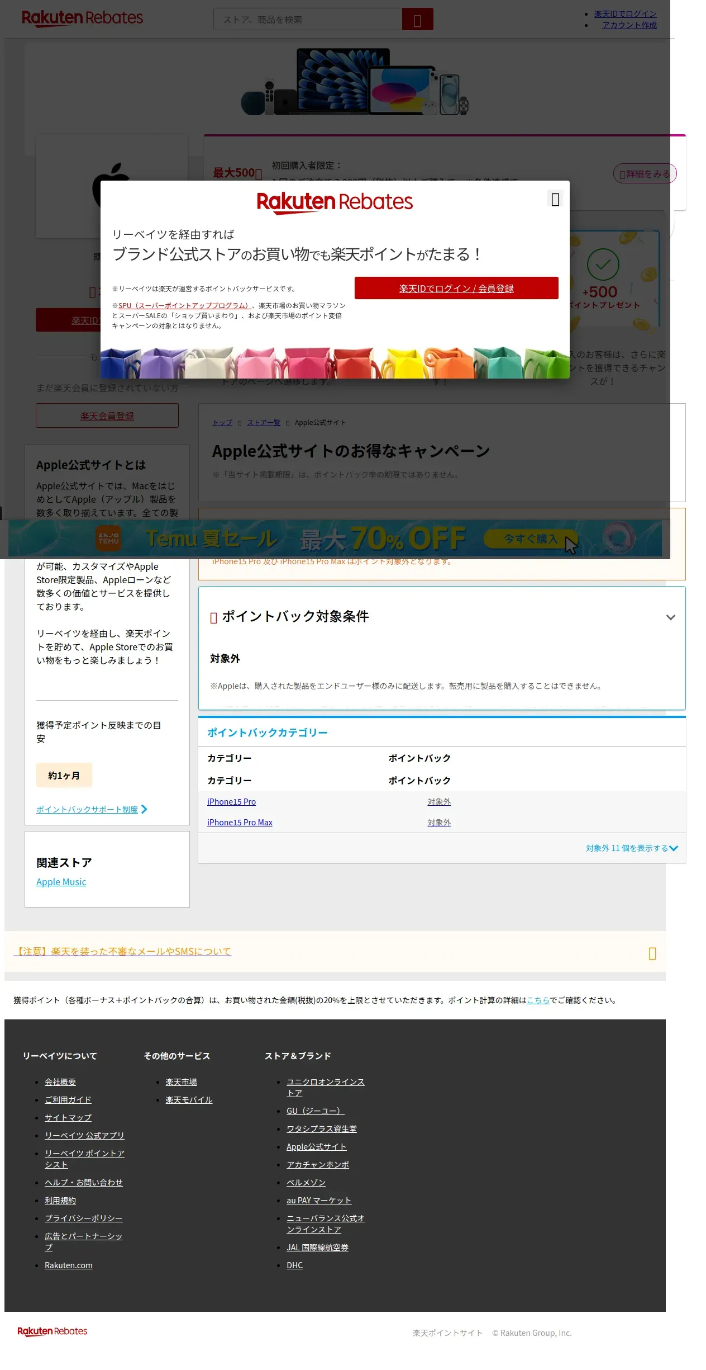Open ご利用ガイド footer link
The height and width of the screenshot is (1370, 706).
[x=68, y=1100]
